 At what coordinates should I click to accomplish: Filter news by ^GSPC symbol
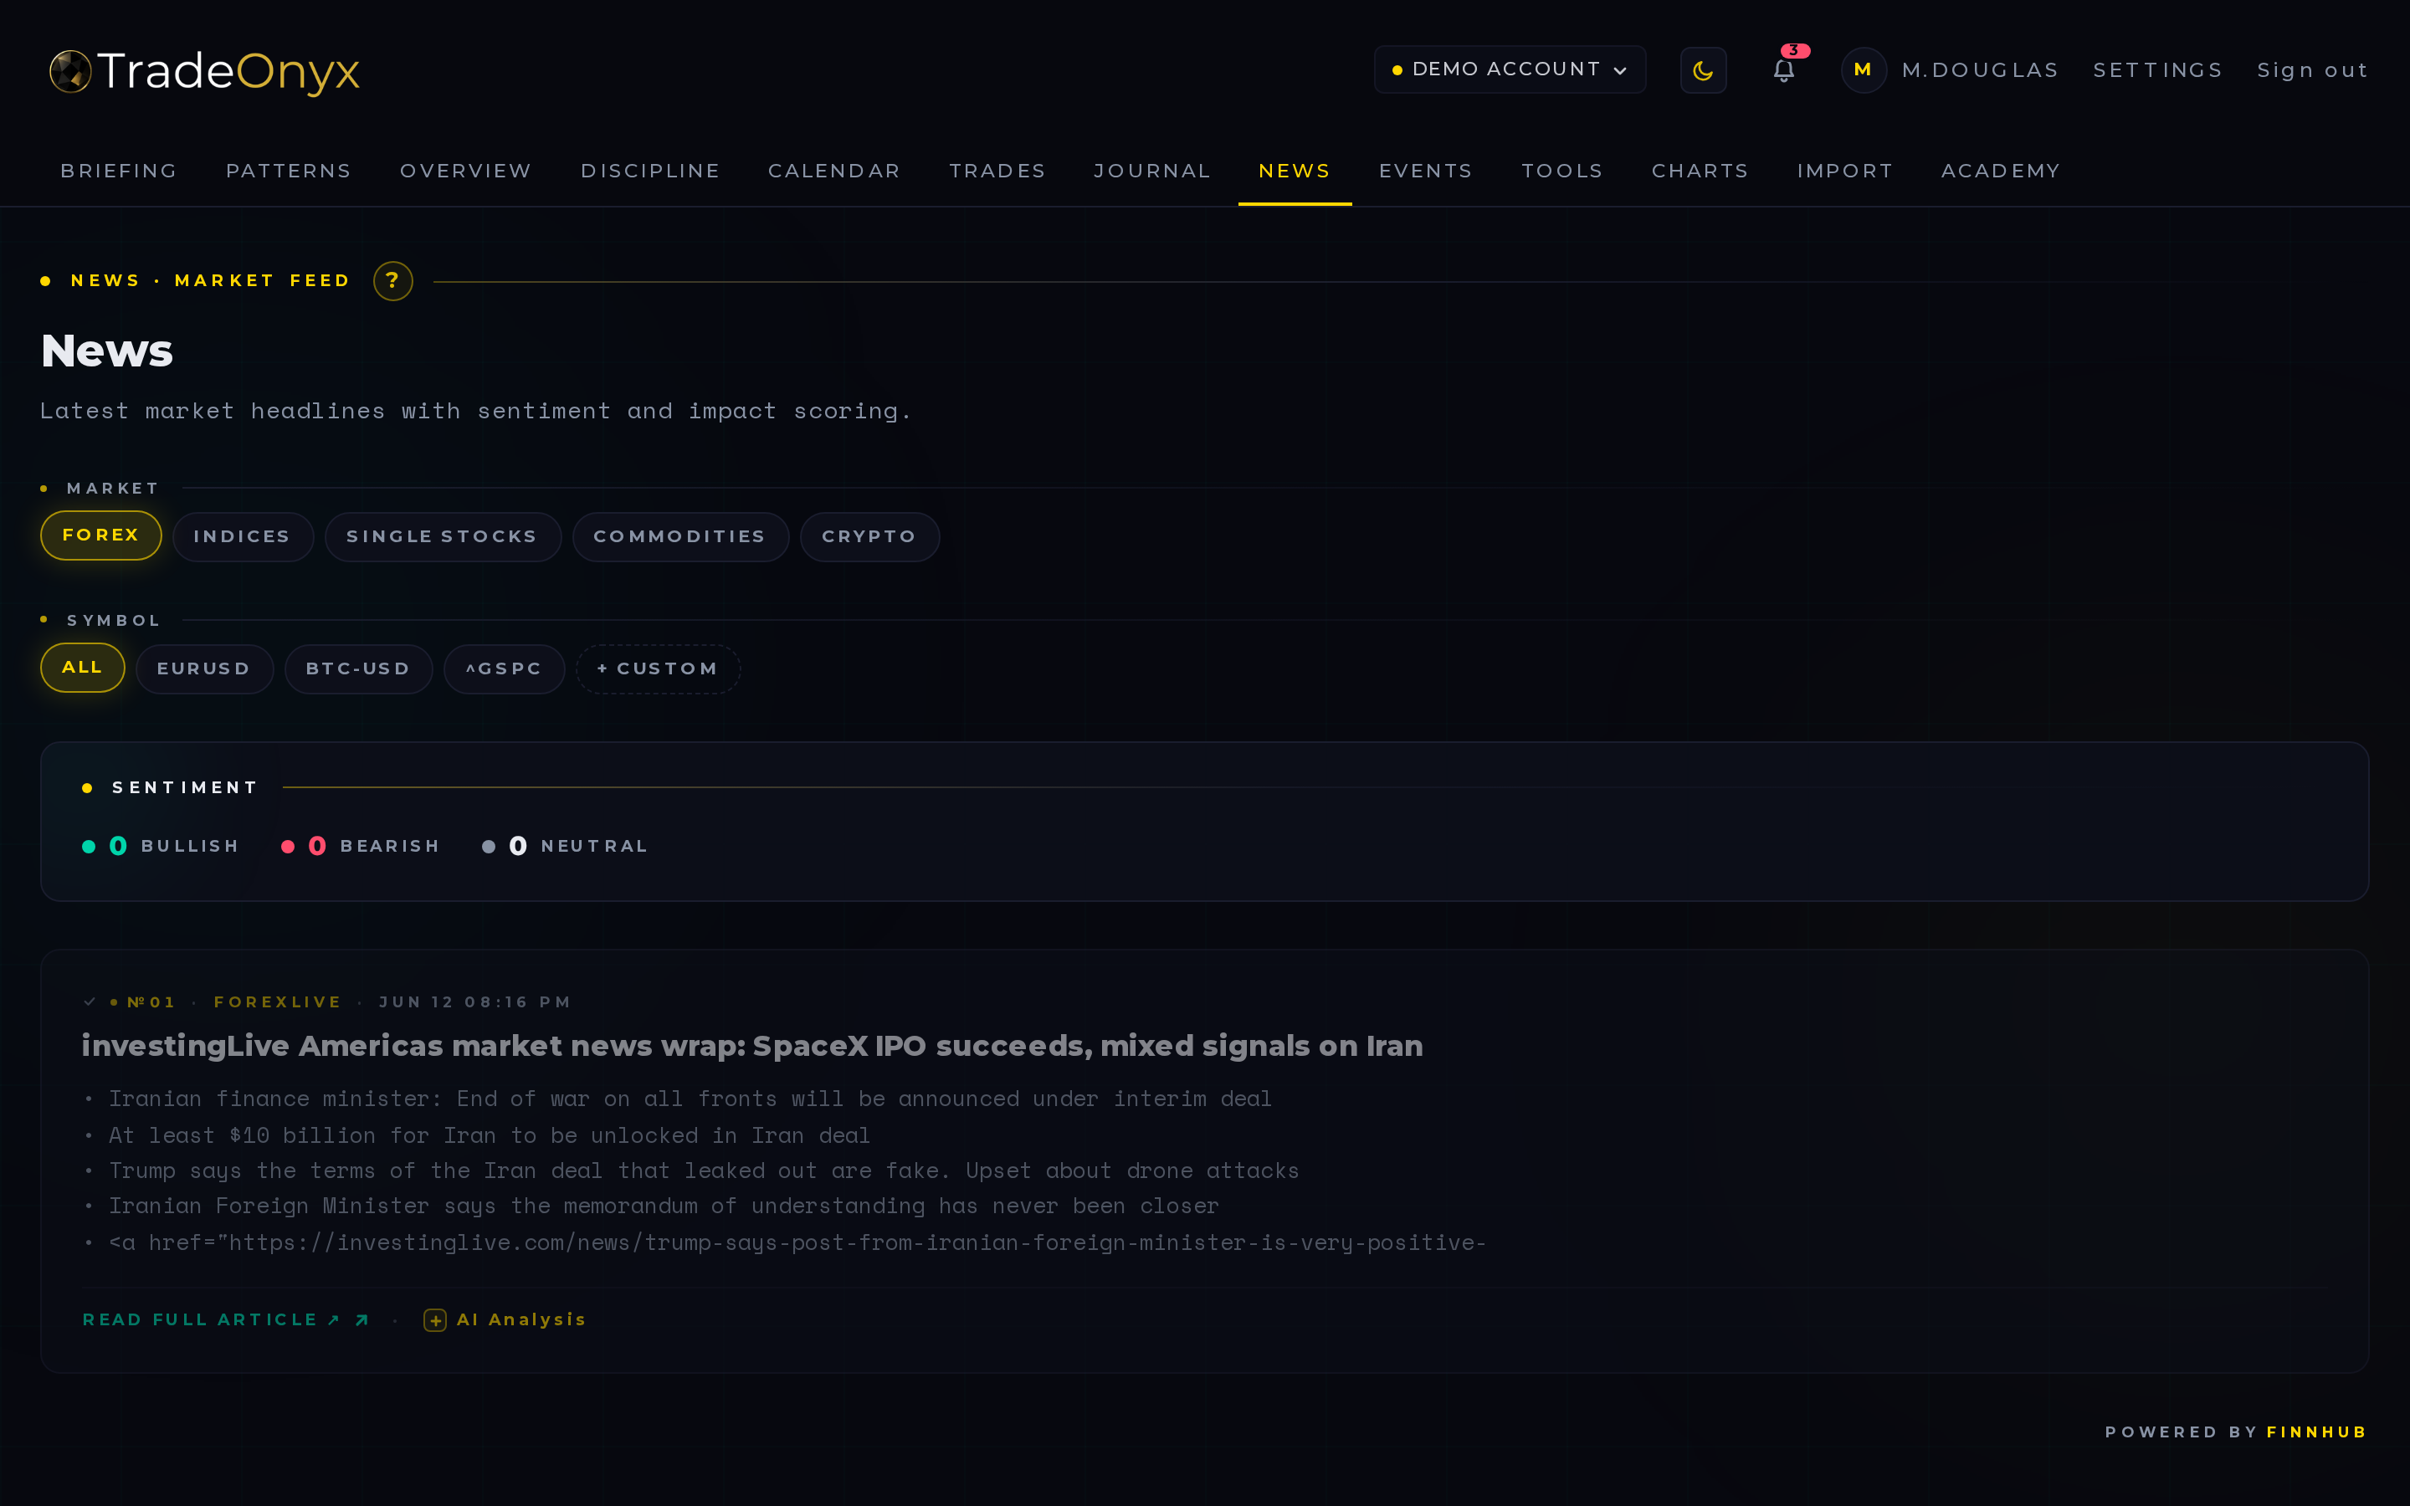pos(504,668)
